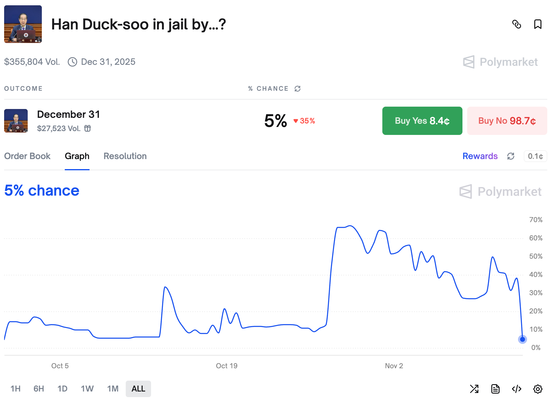Click Buy No 98.7¢ button
The height and width of the screenshot is (403, 552).
pyautogui.click(x=507, y=121)
